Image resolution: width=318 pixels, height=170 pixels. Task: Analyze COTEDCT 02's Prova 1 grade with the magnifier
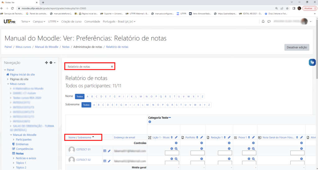click(253, 159)
